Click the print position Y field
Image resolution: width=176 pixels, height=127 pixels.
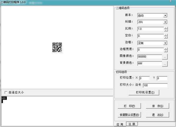click(162, 78)
